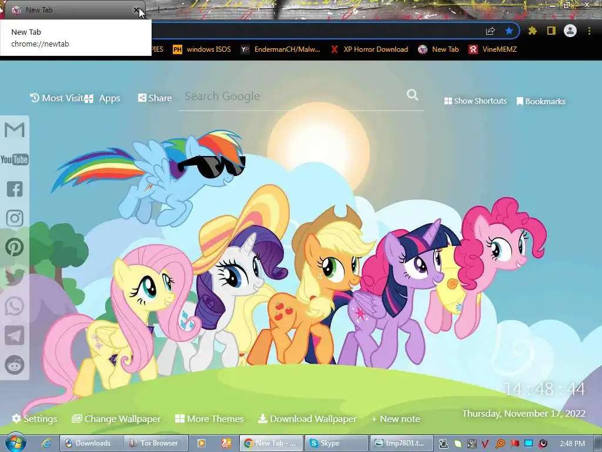Open the Chrome extensions puzzle icon
This screenshot has height=452, width=602.
pyautogui.click(x=532, y=31)
